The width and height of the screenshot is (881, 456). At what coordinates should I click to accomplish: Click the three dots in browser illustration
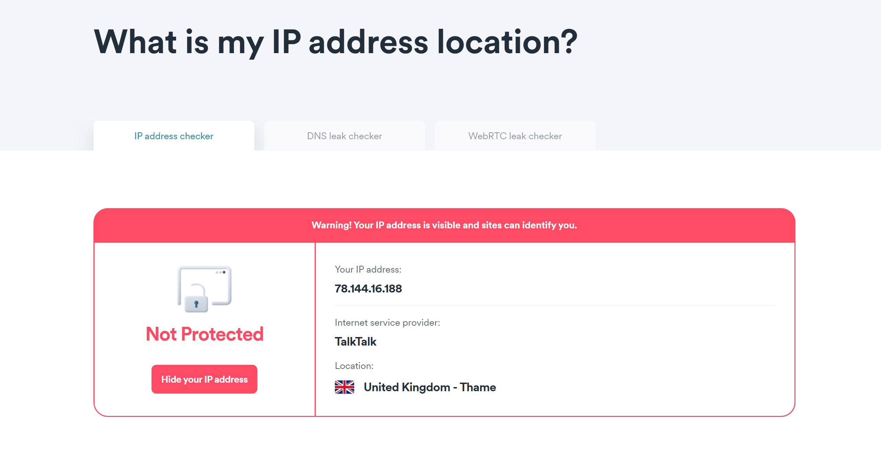(x=221, y=272)
